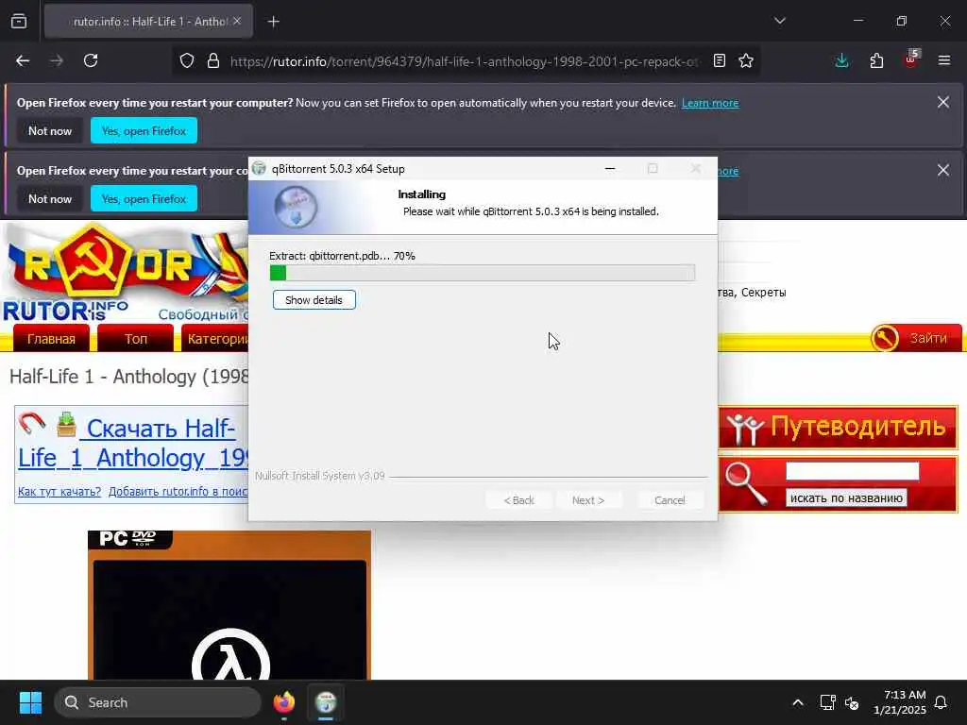Minimize the qBittorrent Setup window

[x=610, y=168]
